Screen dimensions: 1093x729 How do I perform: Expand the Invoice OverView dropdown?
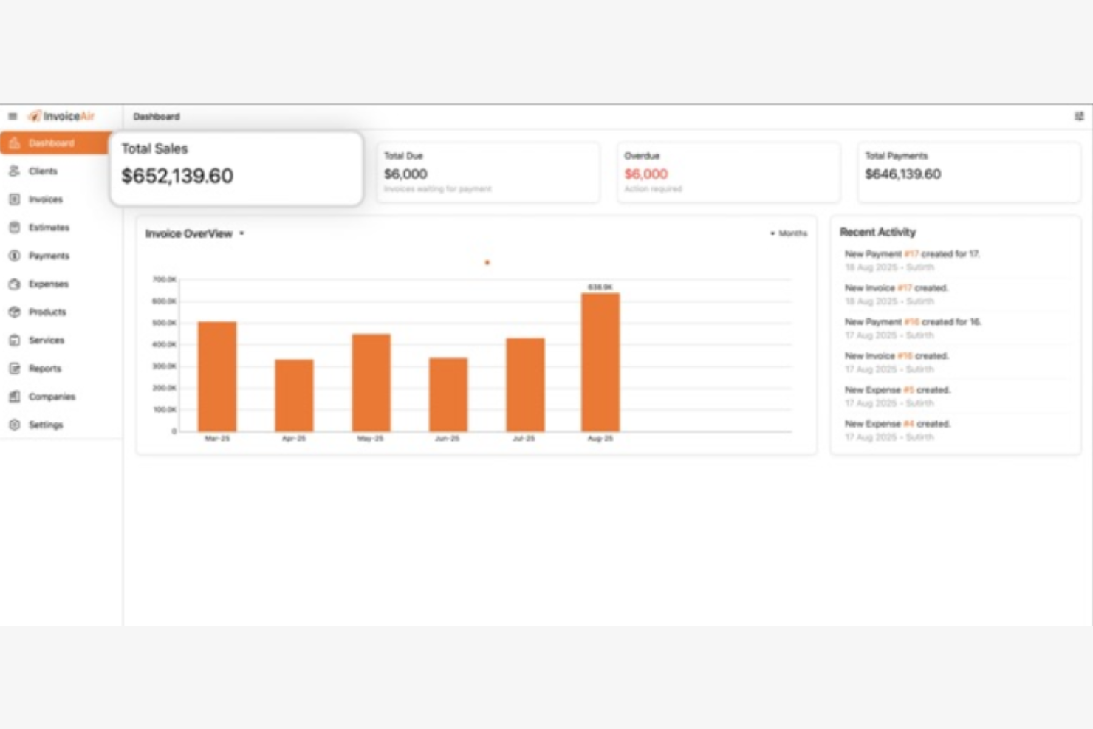pos(241,233)
